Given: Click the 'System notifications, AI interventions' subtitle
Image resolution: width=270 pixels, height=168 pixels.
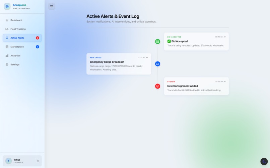Looking at the screenshot, I should pyautogui.click(x=121, y=22).
